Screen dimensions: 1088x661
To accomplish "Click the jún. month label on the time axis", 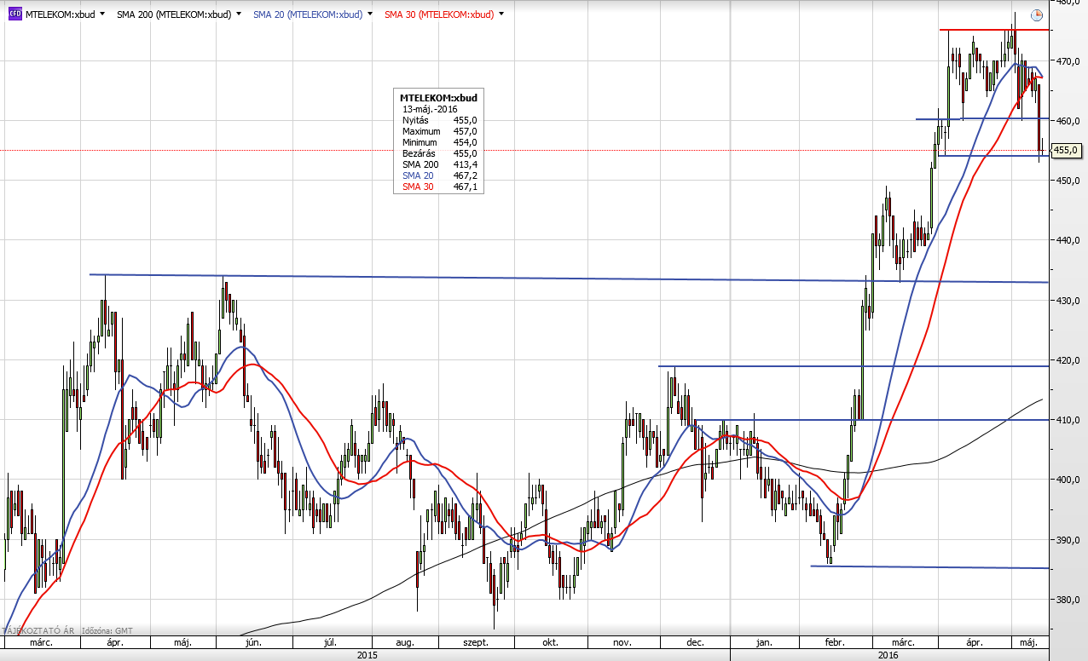I will [252, 643].
